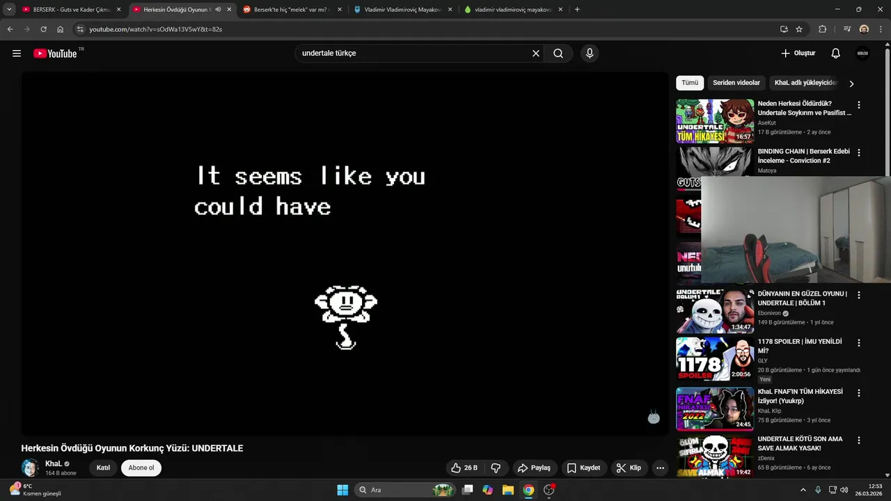Open Windows Start menu

(x=342, y=490)
